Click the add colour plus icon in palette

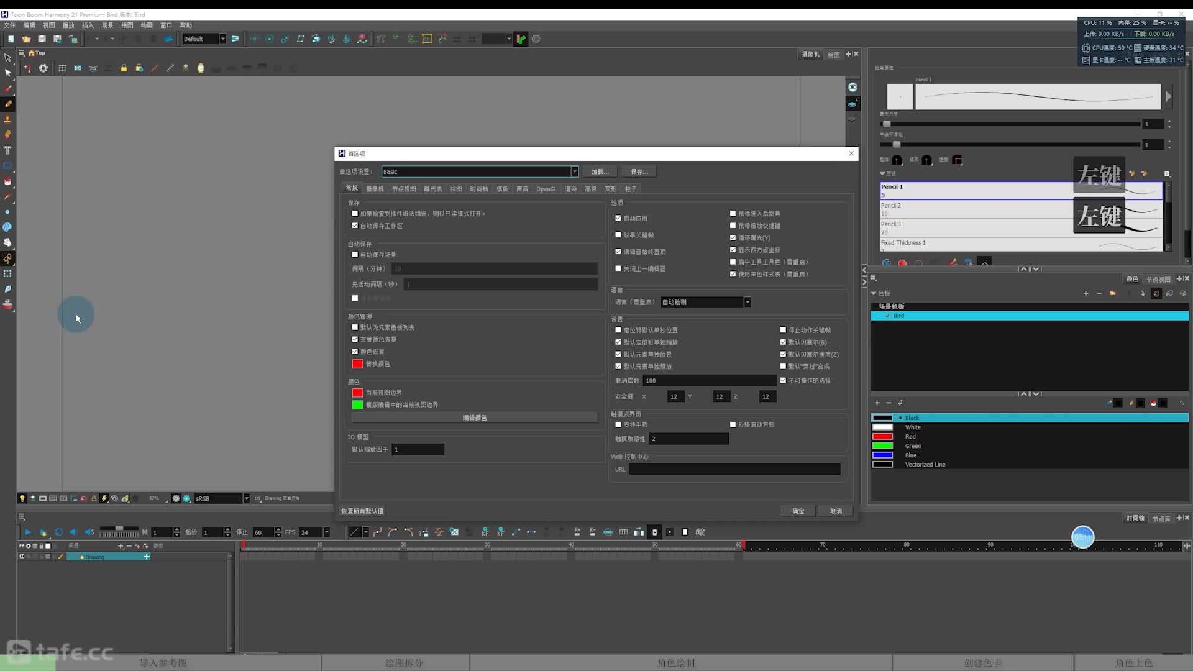[877, 403]
